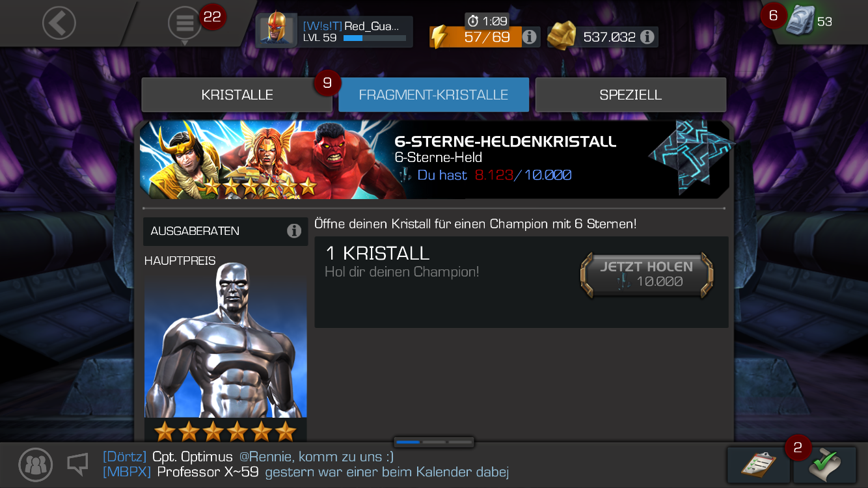The width and height of the screenshot is (868, 488).
Task: Open the chat speech bubble icon
Action: tap(78, 464)
